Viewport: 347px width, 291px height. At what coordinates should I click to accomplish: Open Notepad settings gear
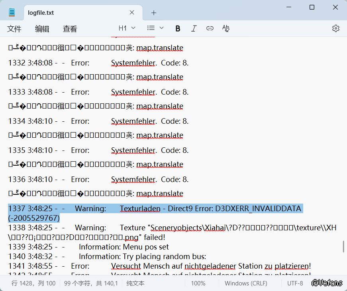(x=336, y=28)
